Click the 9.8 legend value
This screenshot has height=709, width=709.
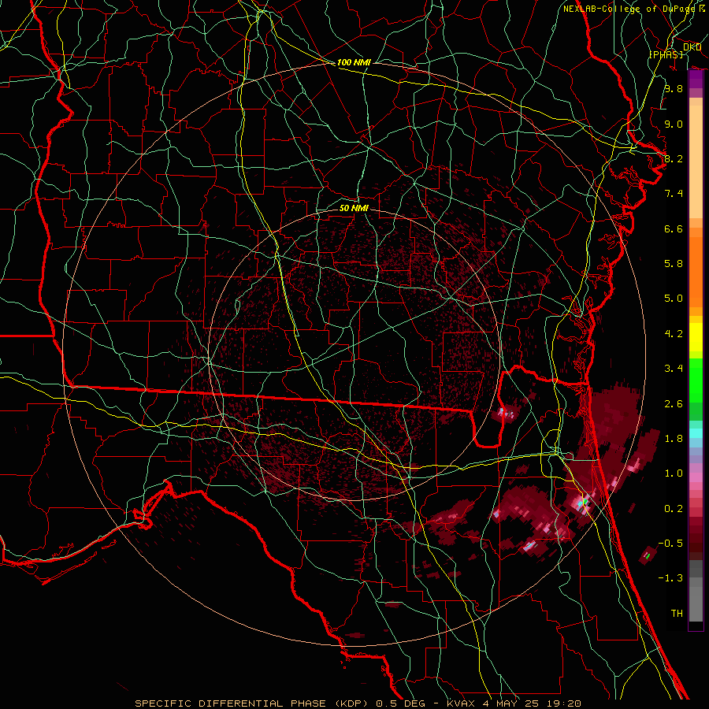(674, 88)
